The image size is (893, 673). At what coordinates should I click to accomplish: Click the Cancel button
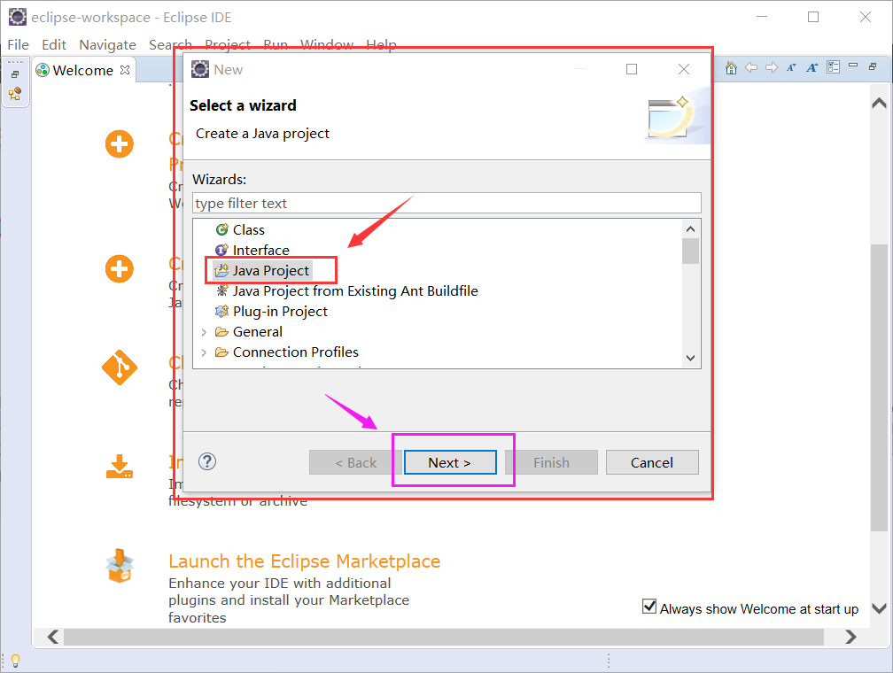[x=652, y=462]
